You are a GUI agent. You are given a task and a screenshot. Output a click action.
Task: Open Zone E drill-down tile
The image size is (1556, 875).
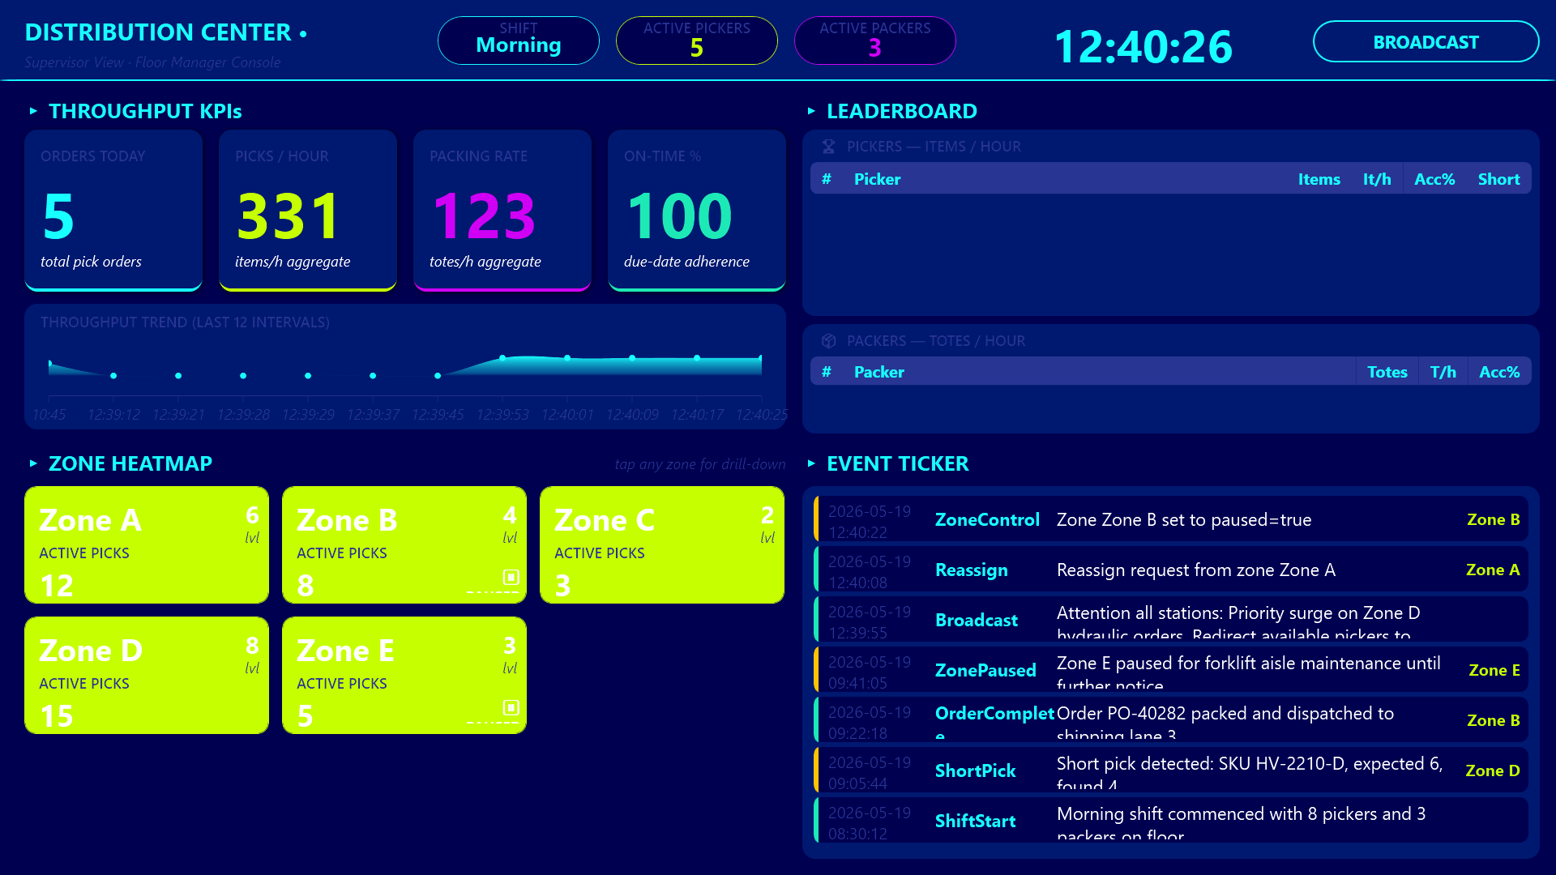click(404, 676)
